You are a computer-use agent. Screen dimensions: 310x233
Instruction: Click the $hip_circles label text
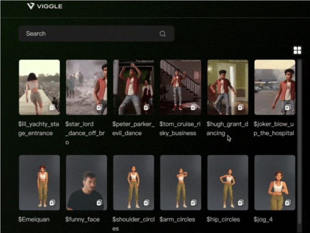pyautogui.click(x=223, y=220)
